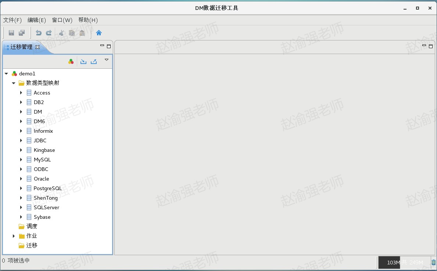
Task: Maximize the editor area panel
Action: click(x=431, y=46)
